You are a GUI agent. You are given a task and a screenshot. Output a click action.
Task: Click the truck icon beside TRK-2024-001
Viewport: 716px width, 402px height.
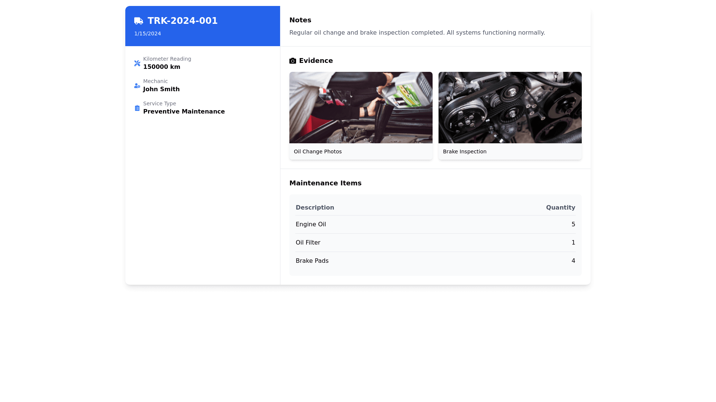(x=138, y=21)
